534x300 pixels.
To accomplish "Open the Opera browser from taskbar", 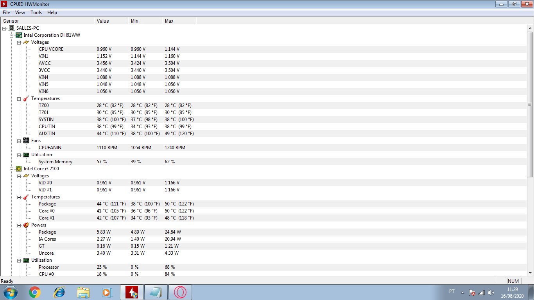I will pyautogui.click(x=180, y=292).
